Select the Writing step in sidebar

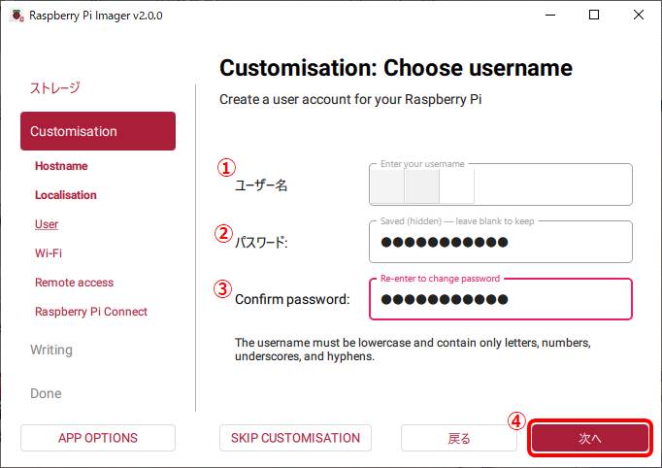[51, 350]
